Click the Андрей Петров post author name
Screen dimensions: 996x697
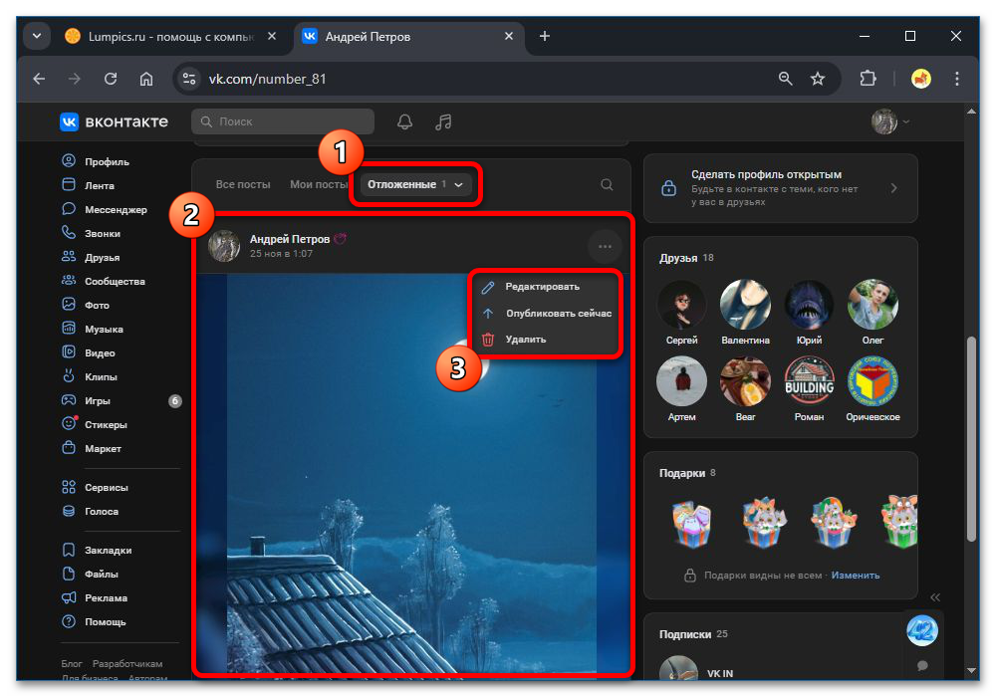(x=290, y=239)
